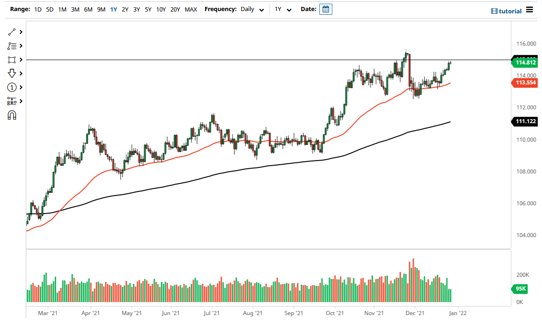The image size is (542, 322).
Task: Enable the 5D range view
Action: coord(49,9)
